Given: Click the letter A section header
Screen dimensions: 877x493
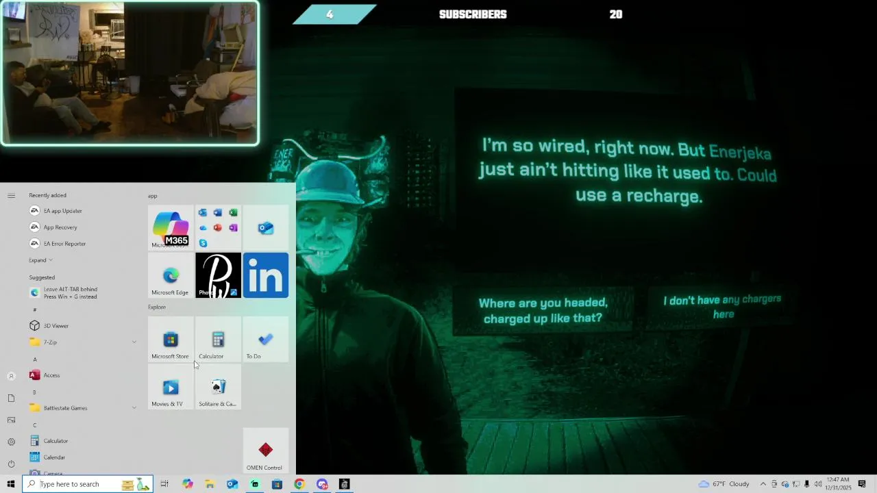Looking at the screenshot, I should [35, 359].
